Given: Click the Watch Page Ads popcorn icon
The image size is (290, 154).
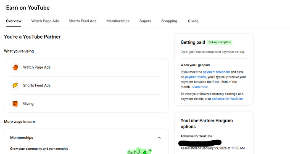Looking at the screenshot, I should point(15,67).
